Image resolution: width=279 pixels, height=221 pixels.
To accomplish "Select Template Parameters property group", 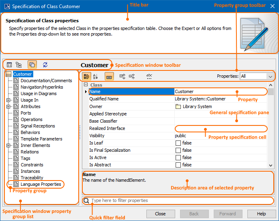I will point(41,139).
